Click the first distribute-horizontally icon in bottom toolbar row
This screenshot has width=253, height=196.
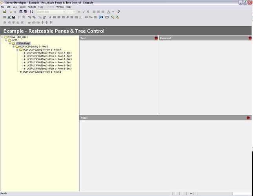click(29, 23)
